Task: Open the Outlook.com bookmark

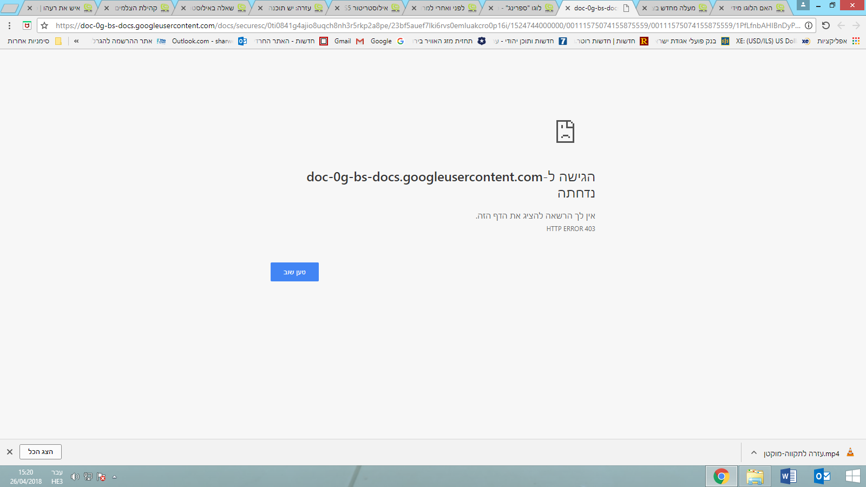Action: [x=209, y=41]
